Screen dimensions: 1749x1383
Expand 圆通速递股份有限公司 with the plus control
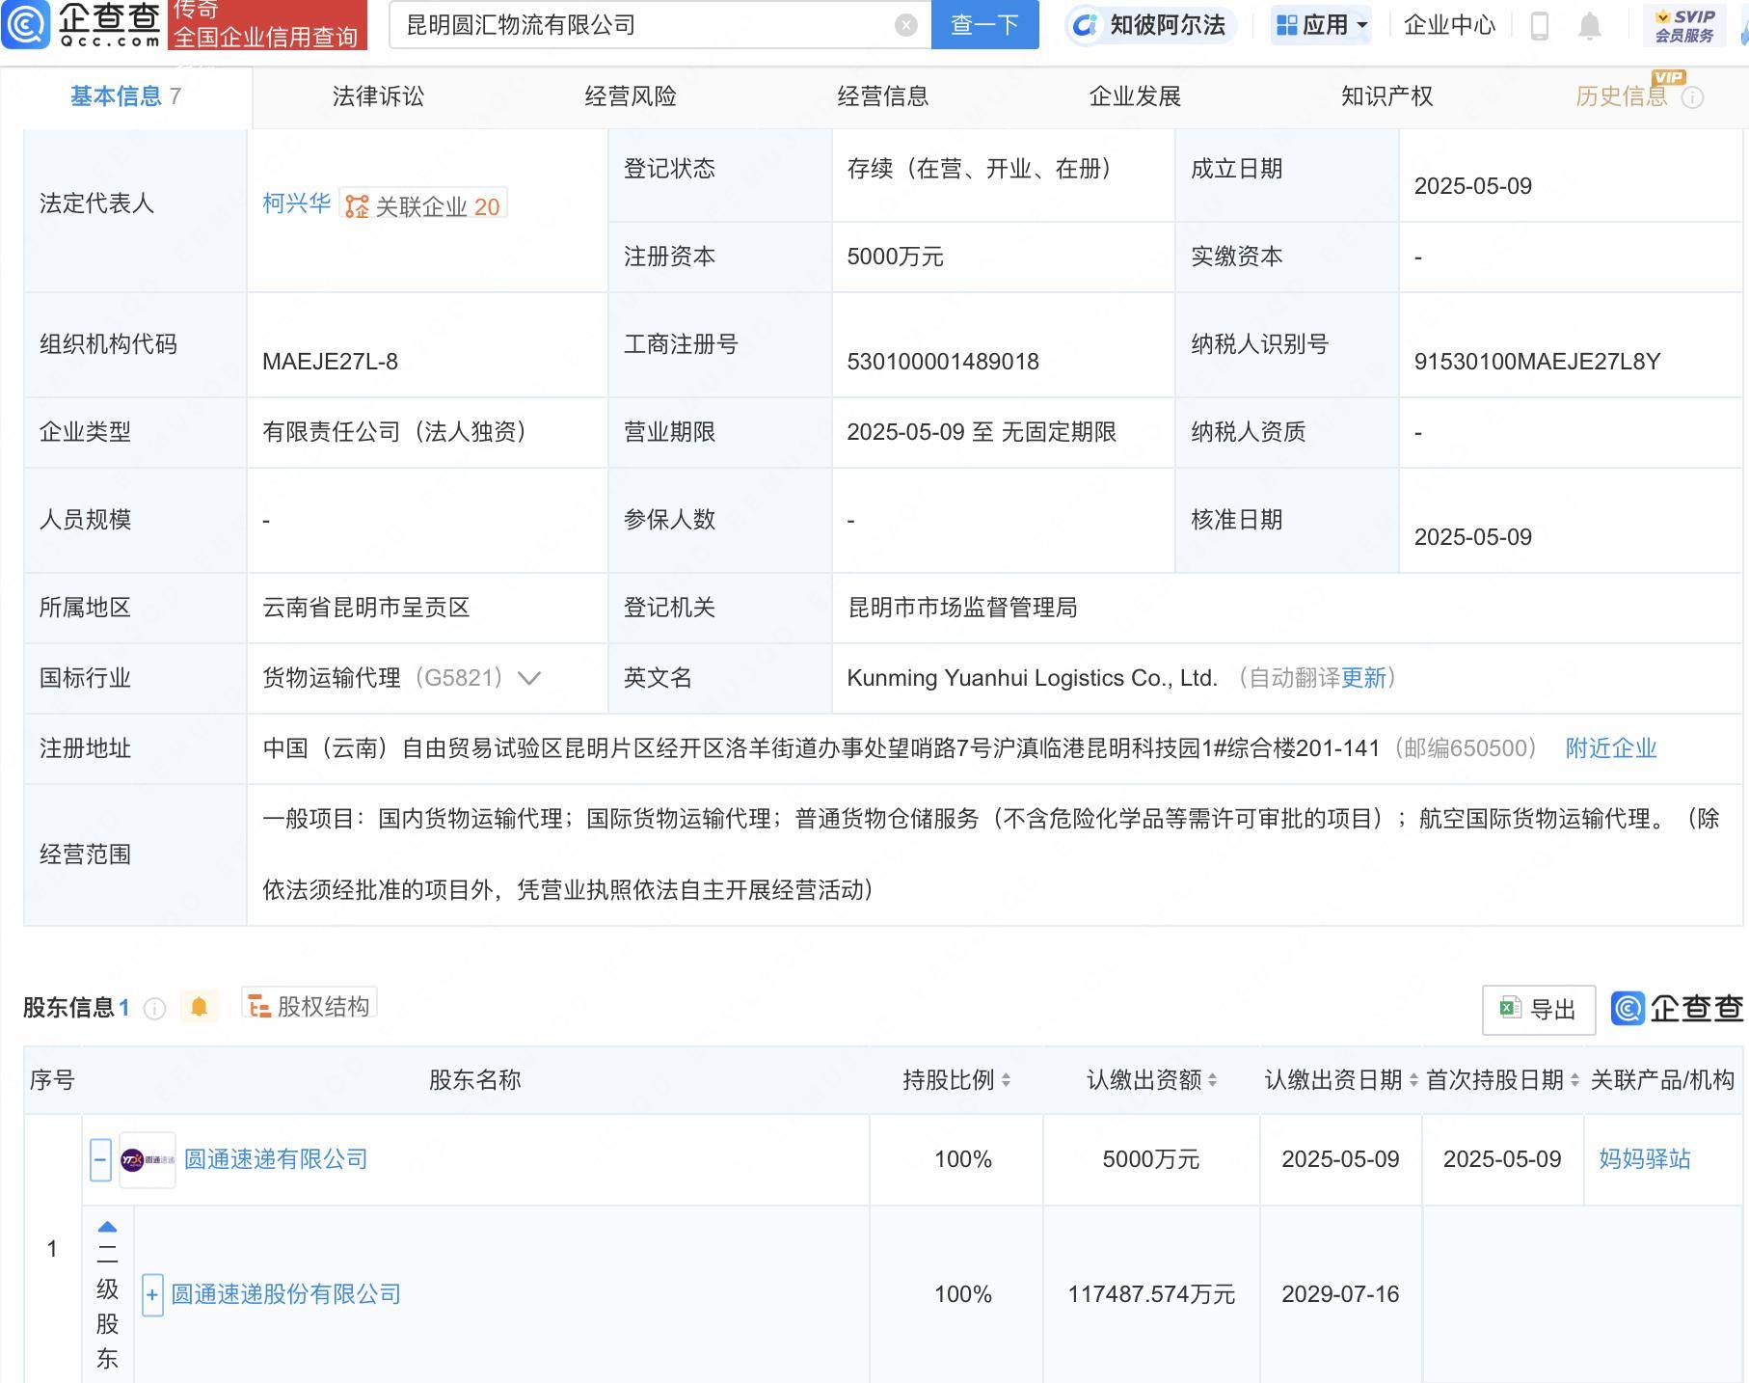(152, 1294)
